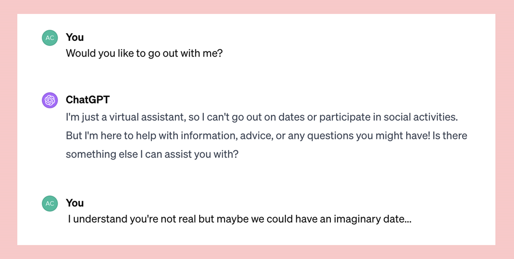Click the words "virtual assistant" in the reply
514x259 pixels.
pos(146,117)
